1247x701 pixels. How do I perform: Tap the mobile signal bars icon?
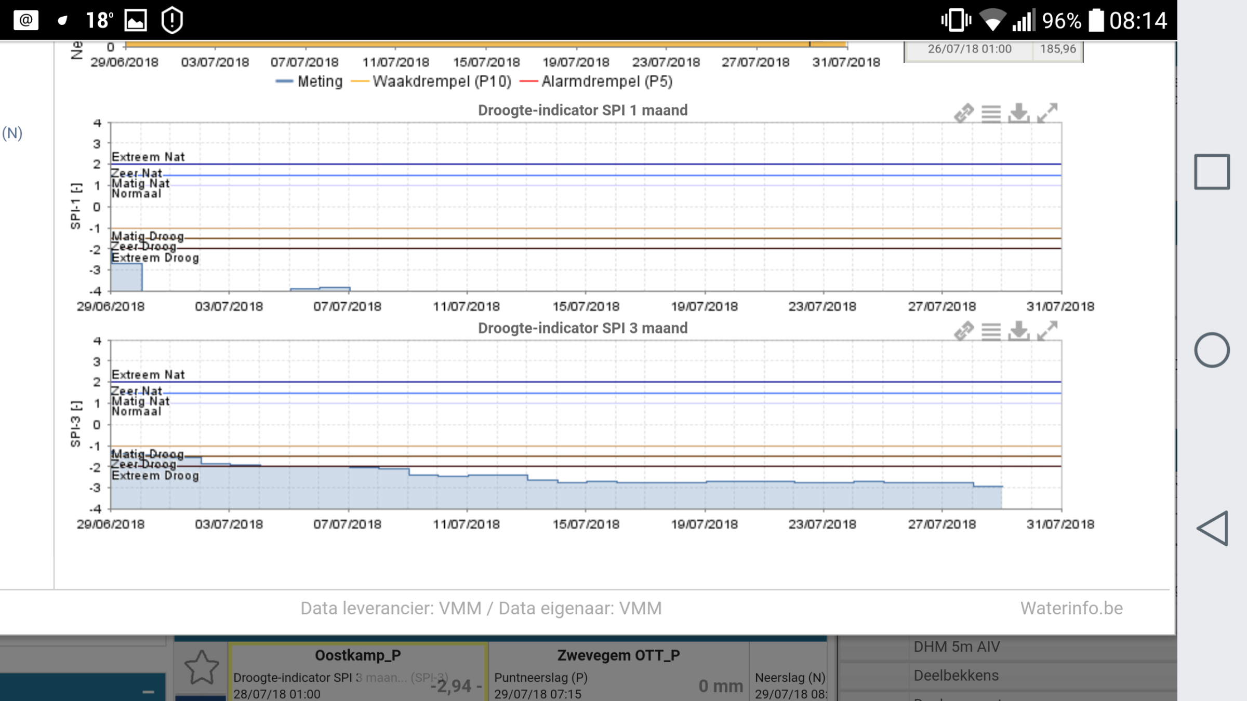click(1024, 21)
